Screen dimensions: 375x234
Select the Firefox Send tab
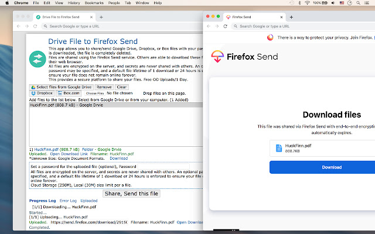(x=254, y=17)
